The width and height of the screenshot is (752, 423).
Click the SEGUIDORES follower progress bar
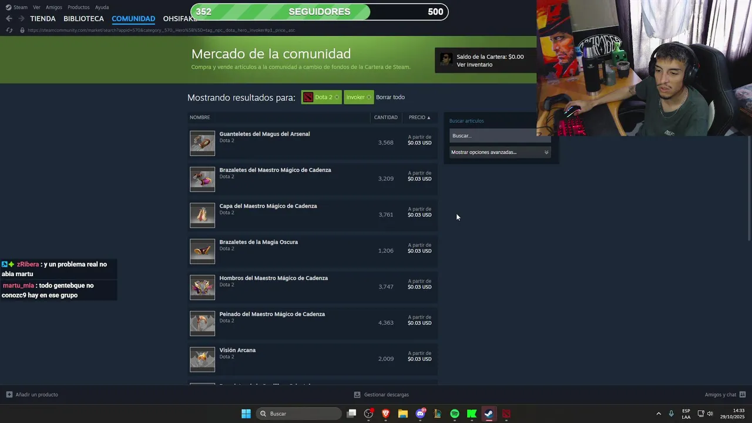click(320, 12)
